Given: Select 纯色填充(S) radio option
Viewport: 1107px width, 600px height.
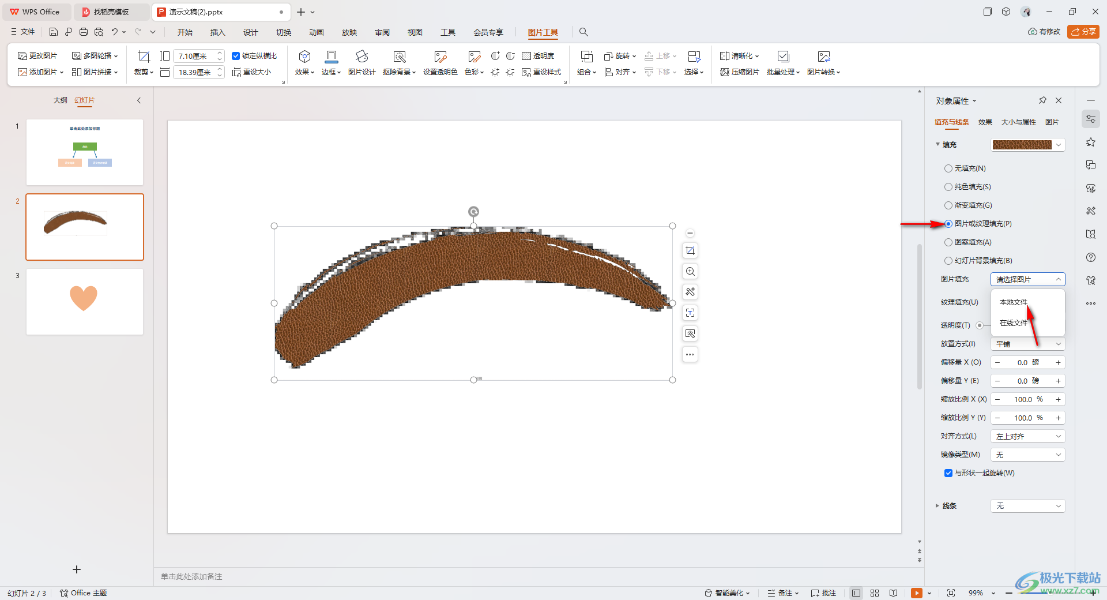Looking at the screenshot, I should [x=948, y=187].
